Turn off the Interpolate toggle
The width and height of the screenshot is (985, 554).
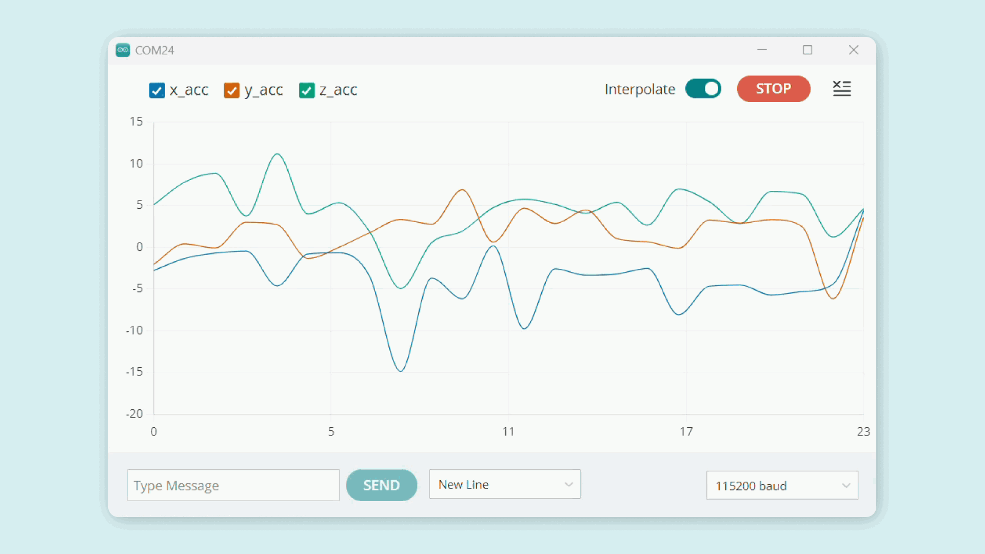[x=703, y=89]
